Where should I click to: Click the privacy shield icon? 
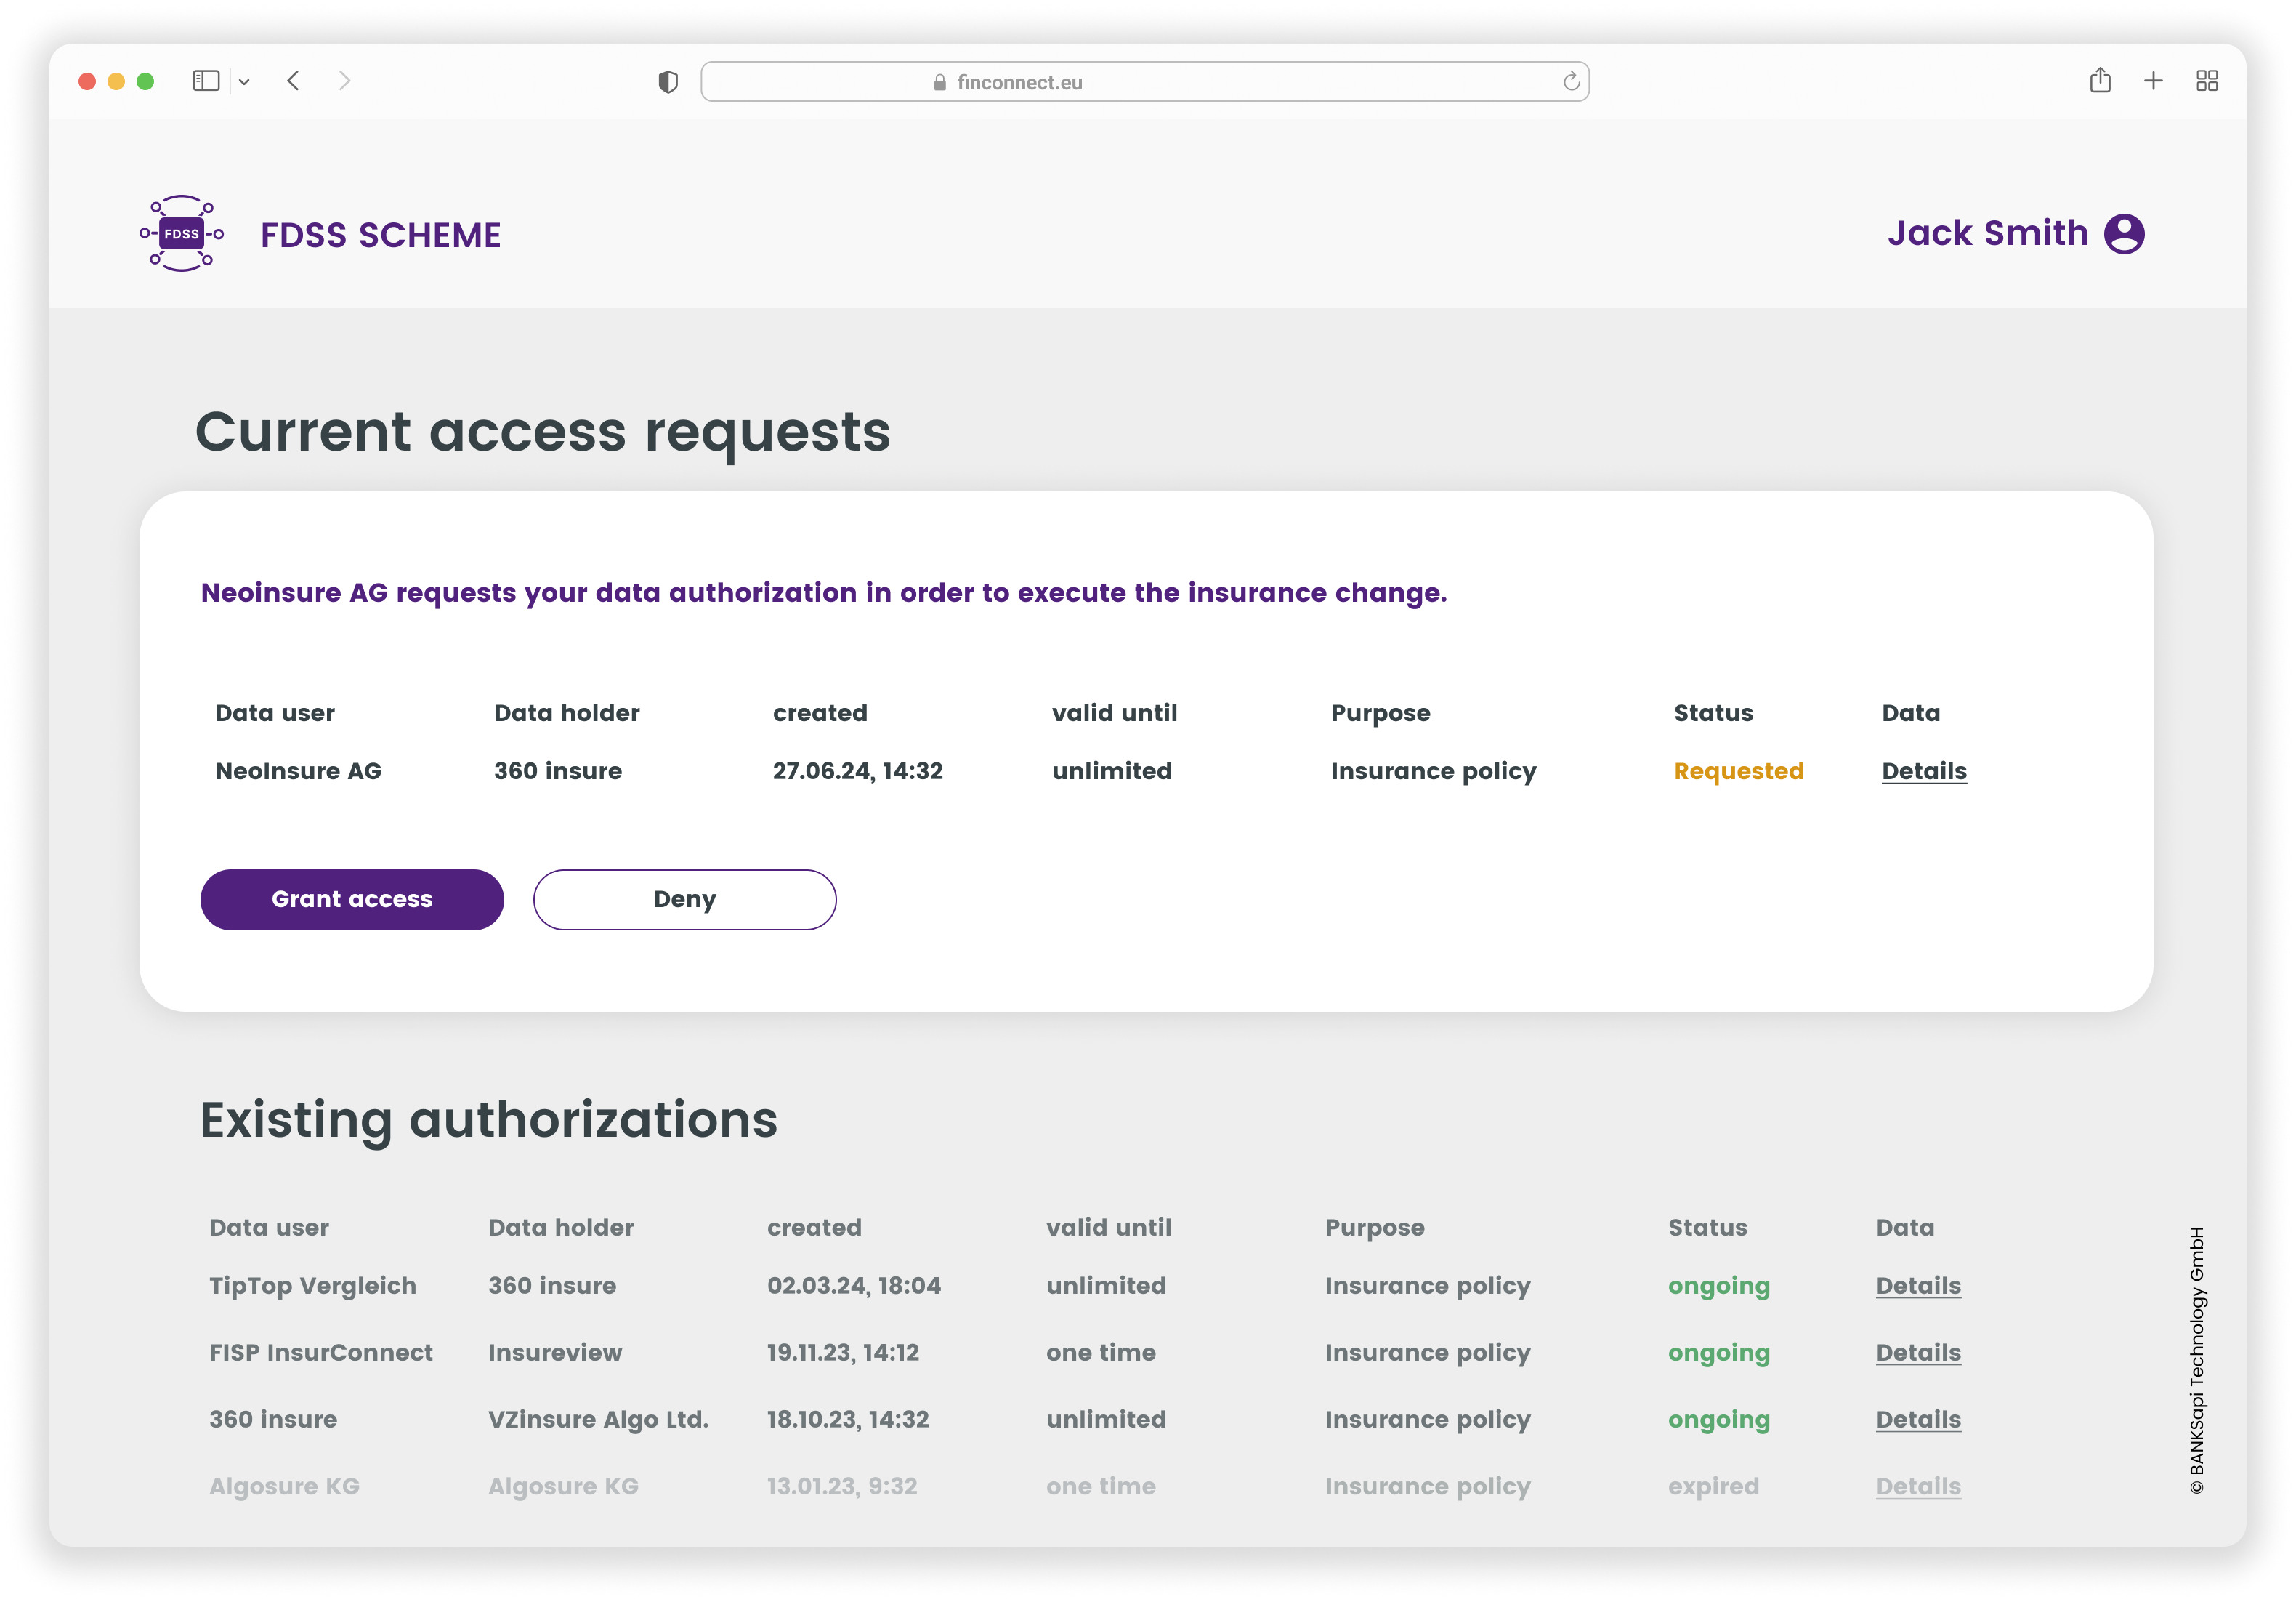668,82
